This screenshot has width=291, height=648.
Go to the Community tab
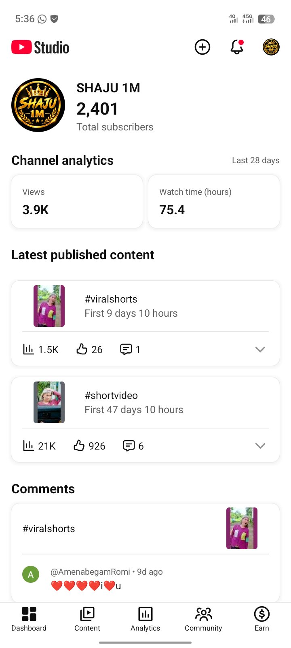203,619
